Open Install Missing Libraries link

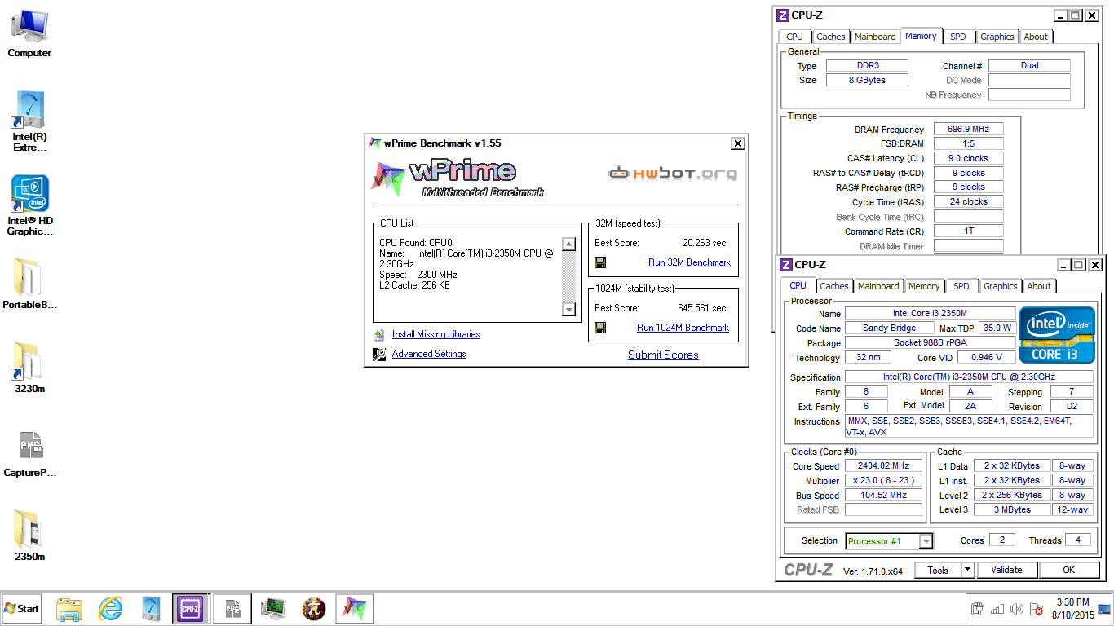[435, 334]
